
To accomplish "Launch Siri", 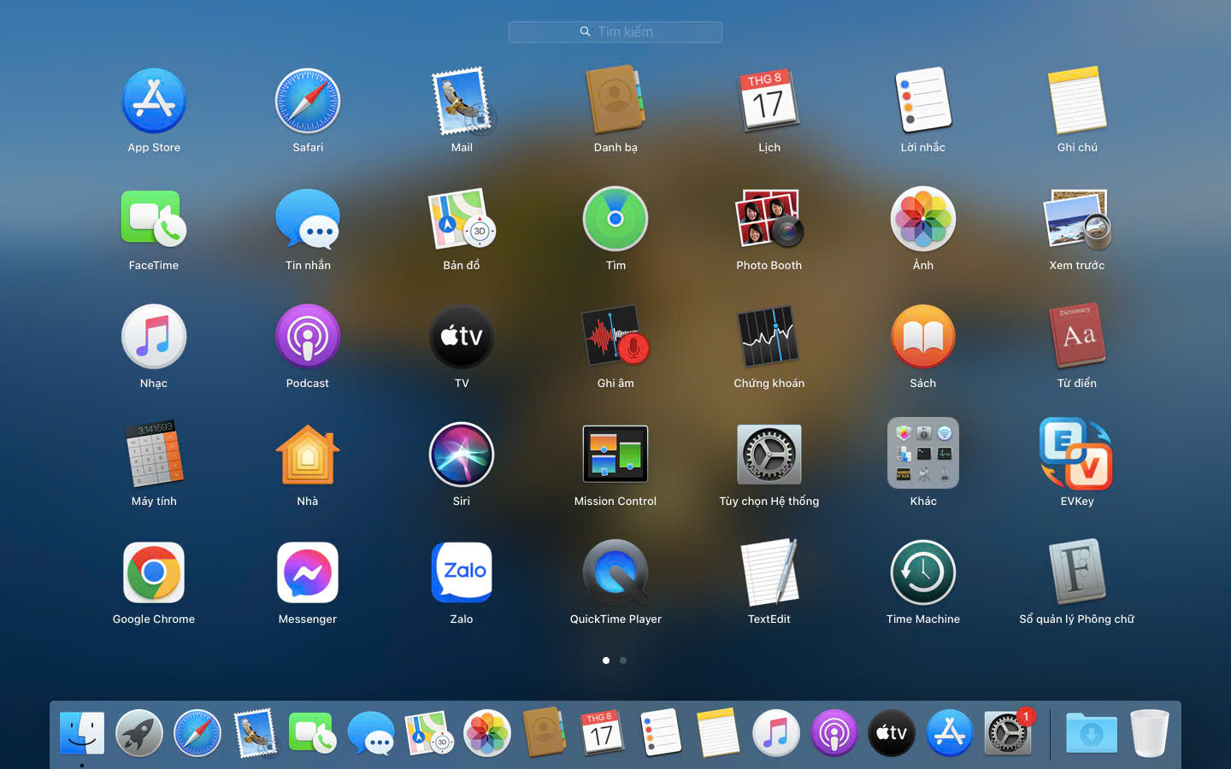I will pyautogui.click(x=462, y=455).
